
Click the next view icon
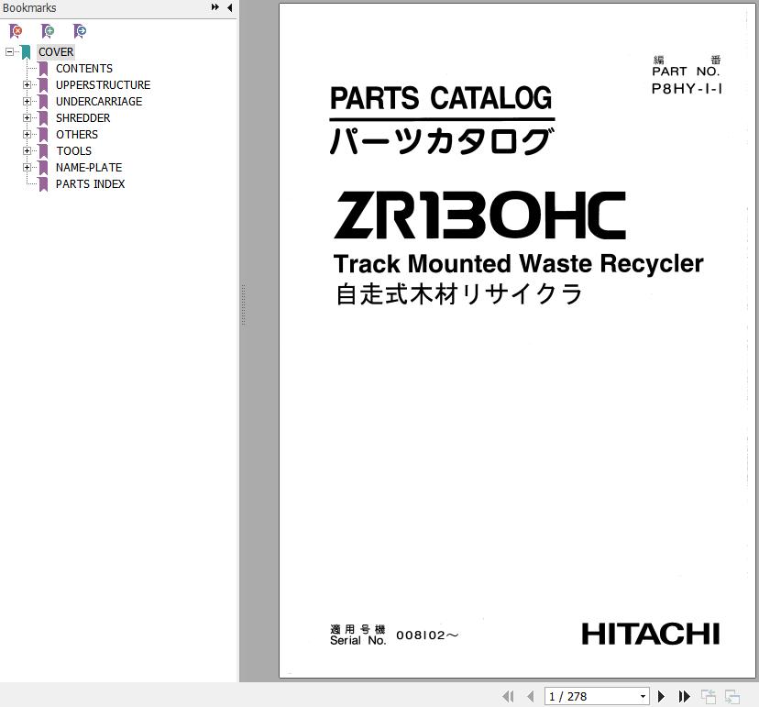coord(731,696)
